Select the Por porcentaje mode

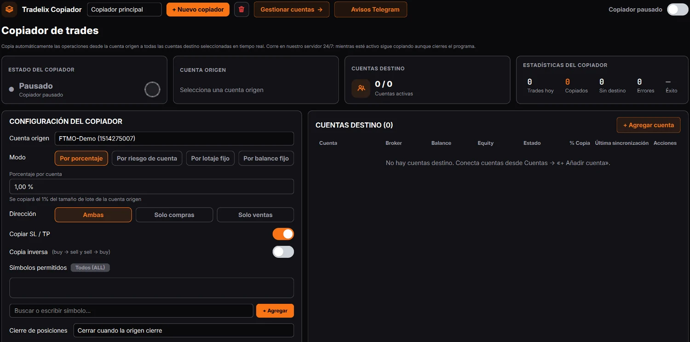coord(81,158)
